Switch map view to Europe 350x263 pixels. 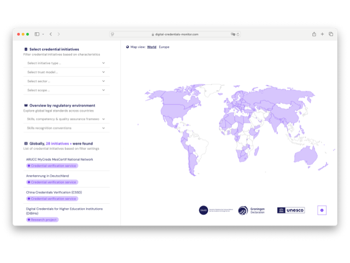[x=164, y=47]
